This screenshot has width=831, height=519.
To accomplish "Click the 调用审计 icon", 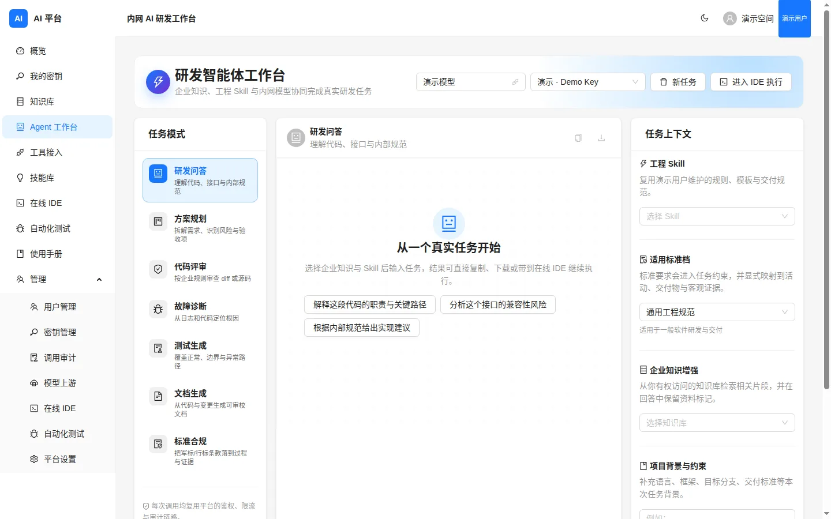I will 34,358.
